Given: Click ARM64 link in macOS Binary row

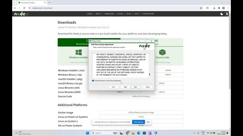Looking at the screenshot, I should (x=162, y=83).
